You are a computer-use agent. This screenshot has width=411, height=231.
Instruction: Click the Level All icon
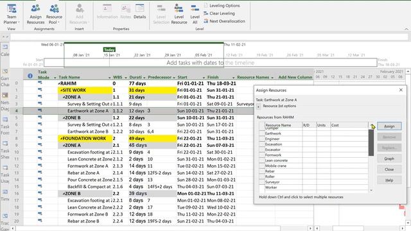[195, 14]
